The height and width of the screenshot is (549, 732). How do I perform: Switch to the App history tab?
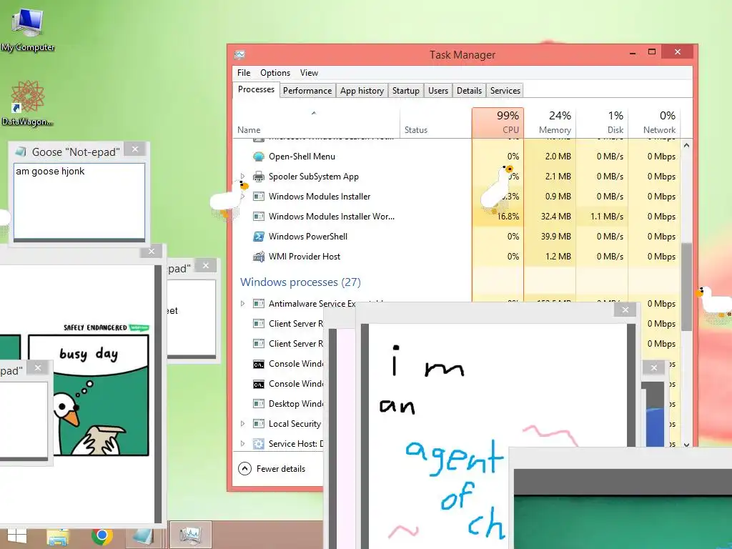point(362,91)
